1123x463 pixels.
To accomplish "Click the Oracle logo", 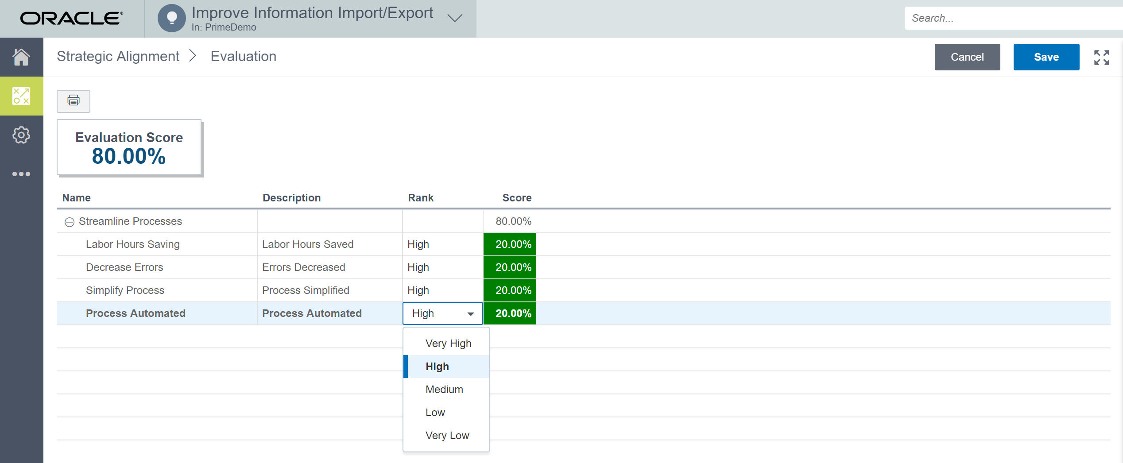I will coord(72,18).
